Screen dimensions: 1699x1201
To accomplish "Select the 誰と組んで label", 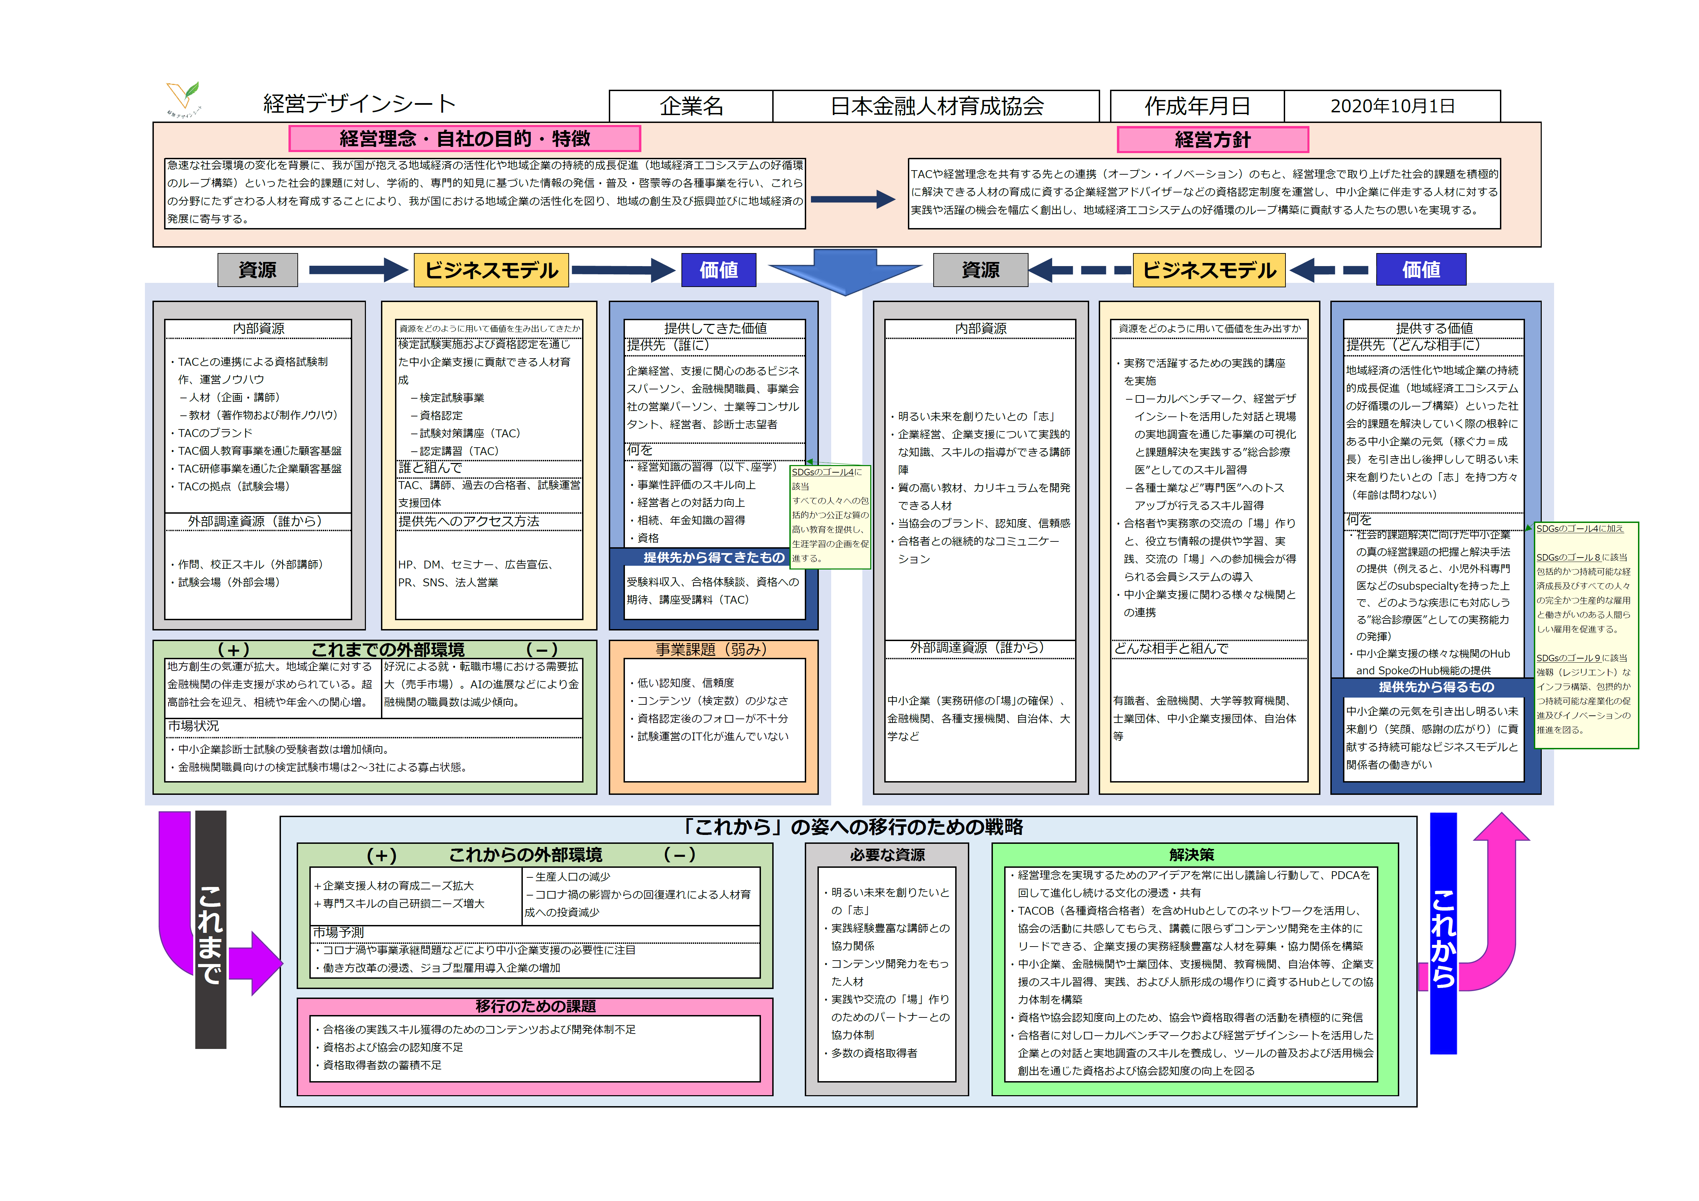I will (430, 467).
